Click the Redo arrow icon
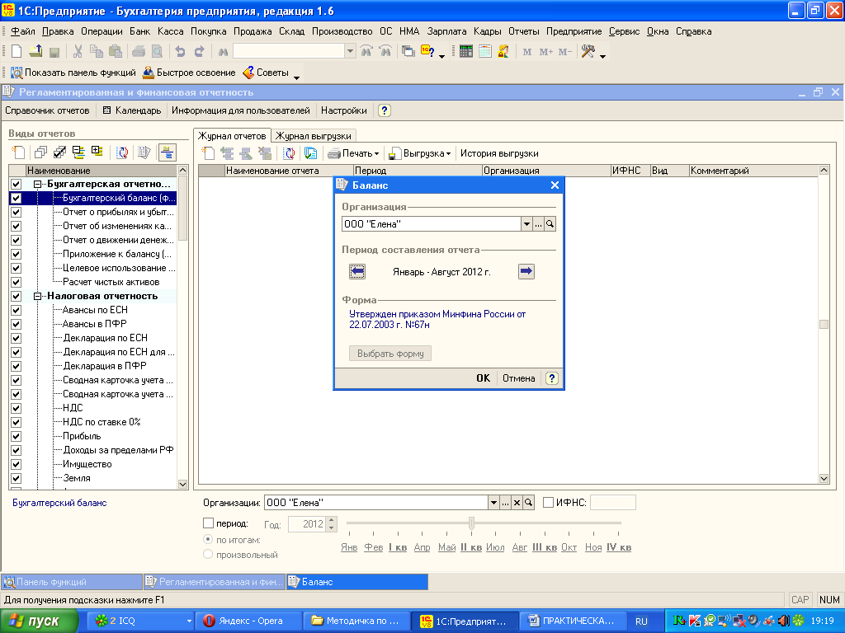Screen dimensions: 845x633 click(x=199, y=52)
